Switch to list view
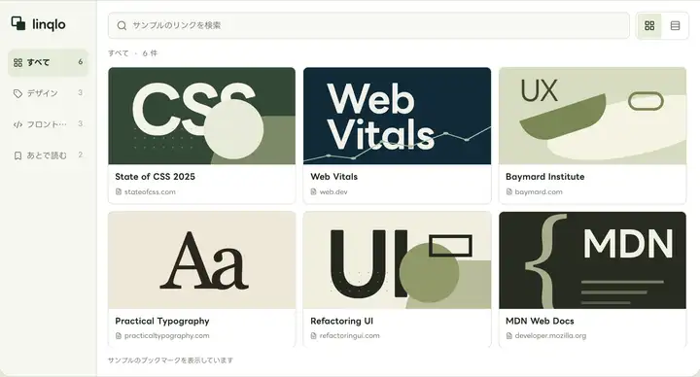The image size is (700, 377). point(675,26)
